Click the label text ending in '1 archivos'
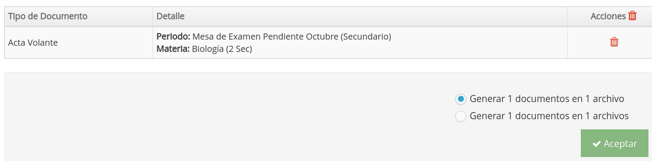The width and height of the screenshot is (652, 161). point(549,117)
